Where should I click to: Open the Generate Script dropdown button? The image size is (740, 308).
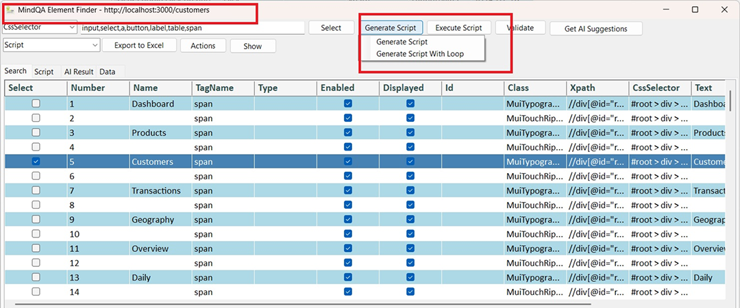[x=391, y=28]
